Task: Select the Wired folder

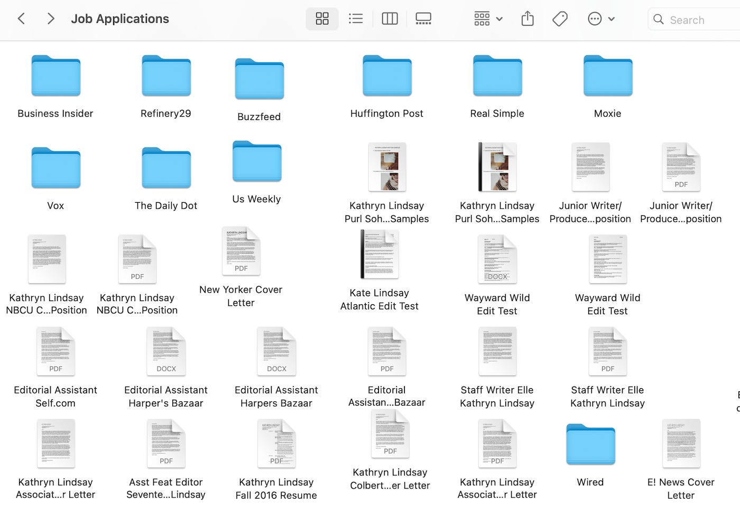Action: [590, 445]
